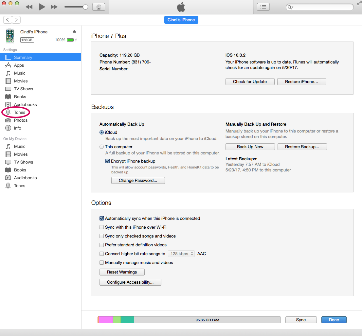Enable Prefer standard definition videos
Screen dimensions: 362x336
pos(101,245)
